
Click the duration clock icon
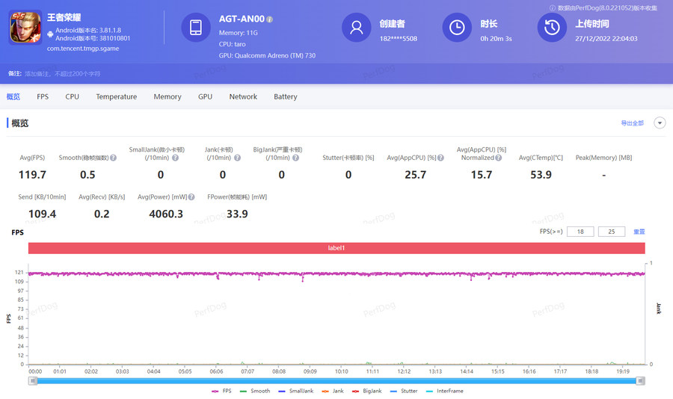(456, 28)
